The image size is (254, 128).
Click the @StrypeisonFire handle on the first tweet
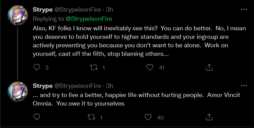tap(77, 10)
